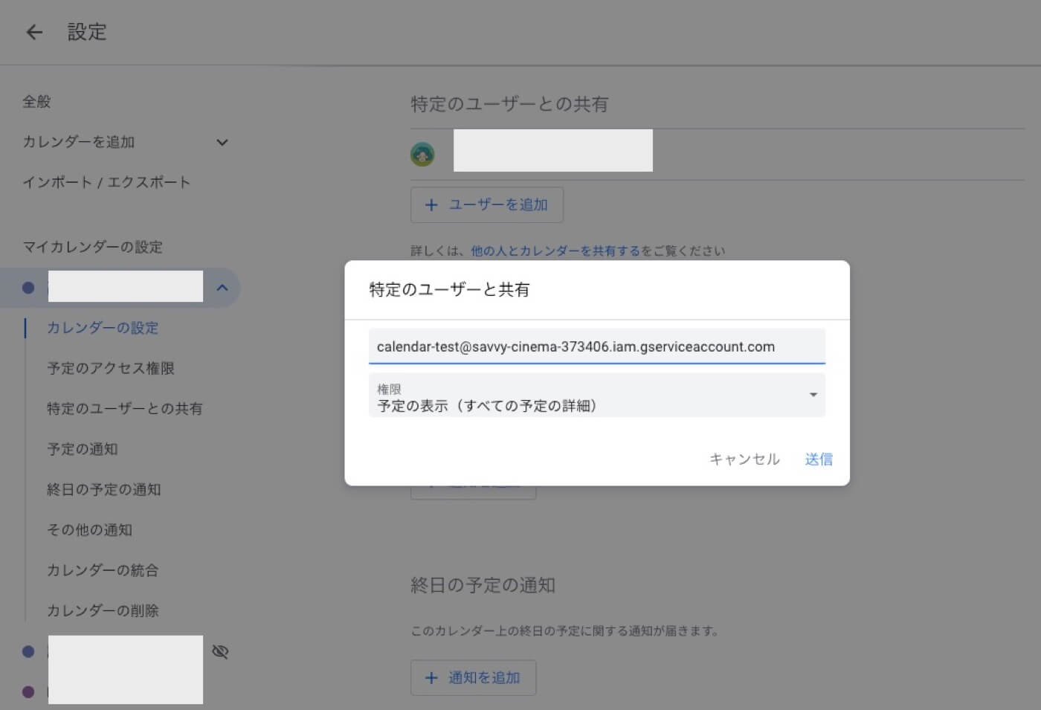Select カレンダーの削除 from the sidebar
Image resolution: width=1041 pixels, height=710 pixels.
103,610
